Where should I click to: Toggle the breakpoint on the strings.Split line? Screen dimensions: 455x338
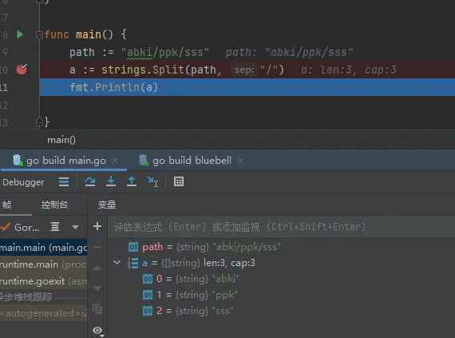point(22,70)
